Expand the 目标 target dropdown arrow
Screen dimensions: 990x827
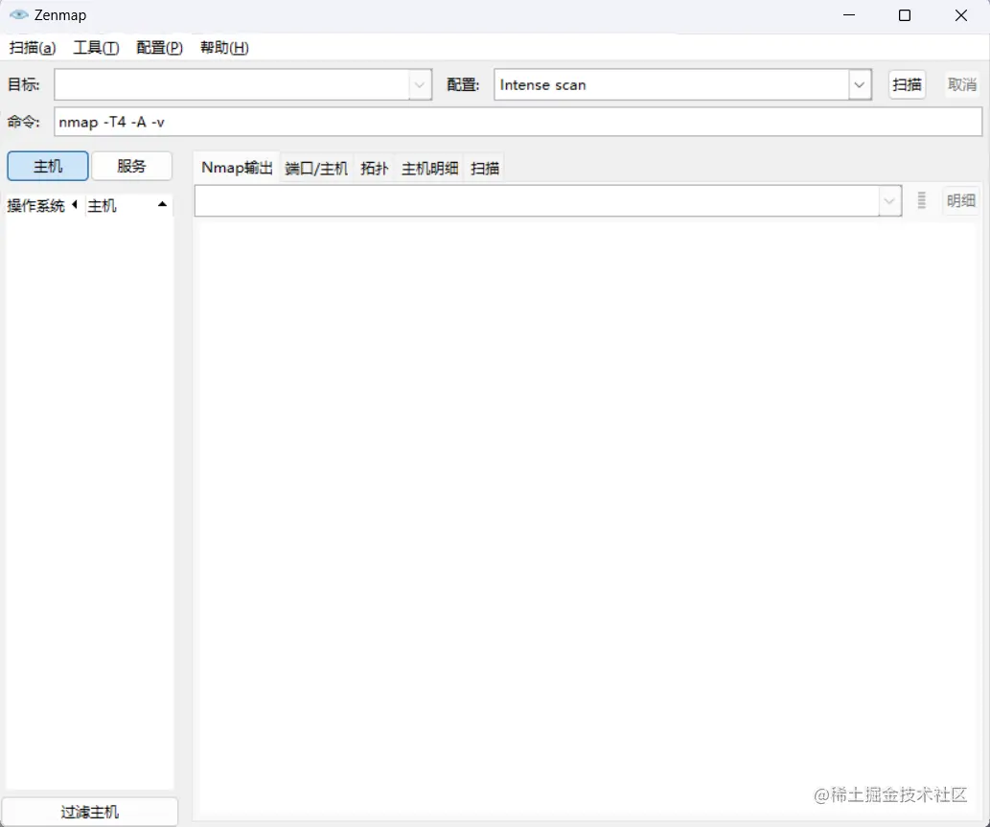pyautogui.click(x=420, y=84)
